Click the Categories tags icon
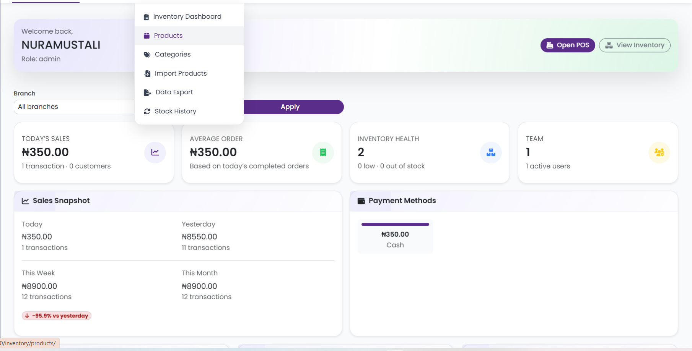The width and height of the screenshot is (692, 351). point(147,55)
